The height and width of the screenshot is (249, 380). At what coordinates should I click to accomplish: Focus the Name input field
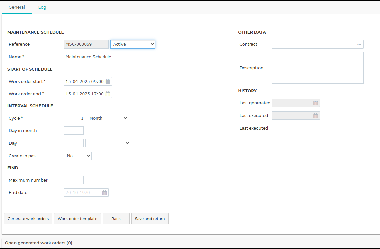coord(110,57)
